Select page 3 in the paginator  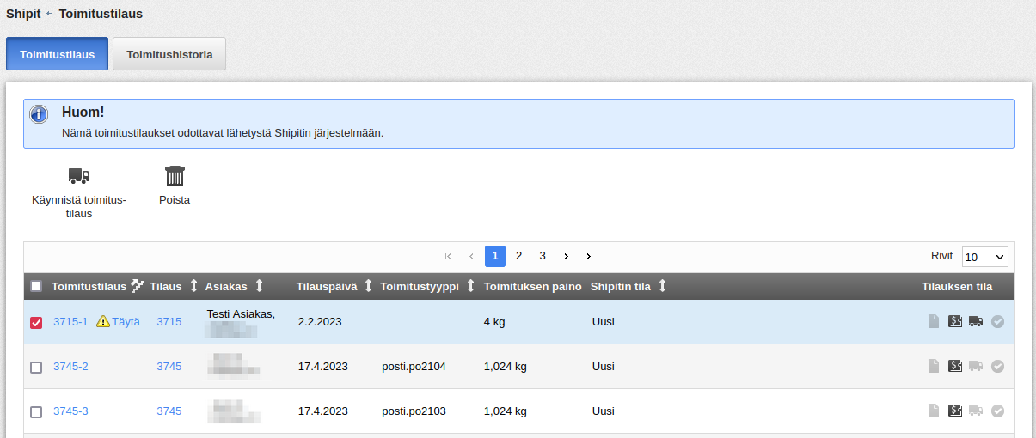pos(543,256)
